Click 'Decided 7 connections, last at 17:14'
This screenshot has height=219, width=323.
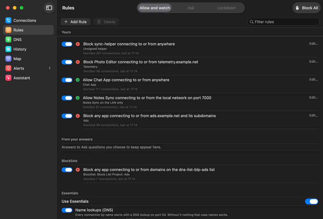click(x=109, y=179)
